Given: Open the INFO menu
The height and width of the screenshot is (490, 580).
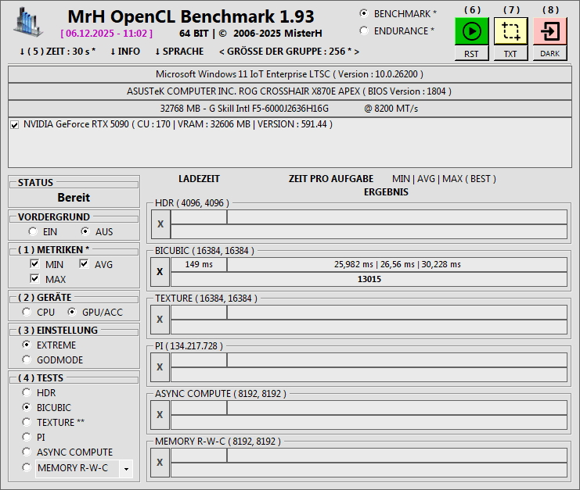Looking at the screenshot, I should 125,52.
